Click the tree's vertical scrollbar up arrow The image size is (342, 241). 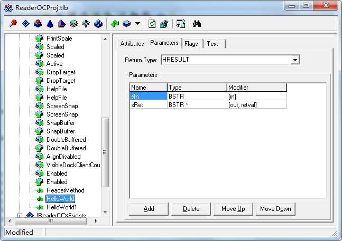tap(105, 39)
